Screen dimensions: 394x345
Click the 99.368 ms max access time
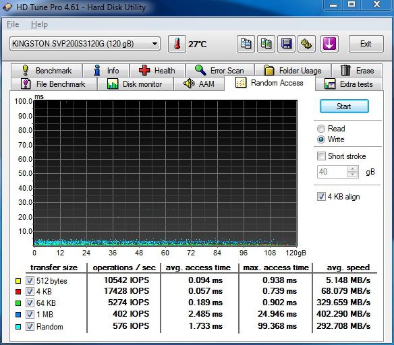[x=277, y=326]
